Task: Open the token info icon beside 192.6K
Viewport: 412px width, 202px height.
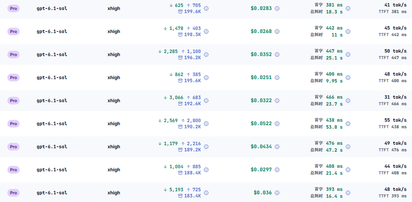Action: tap(206, 101)
